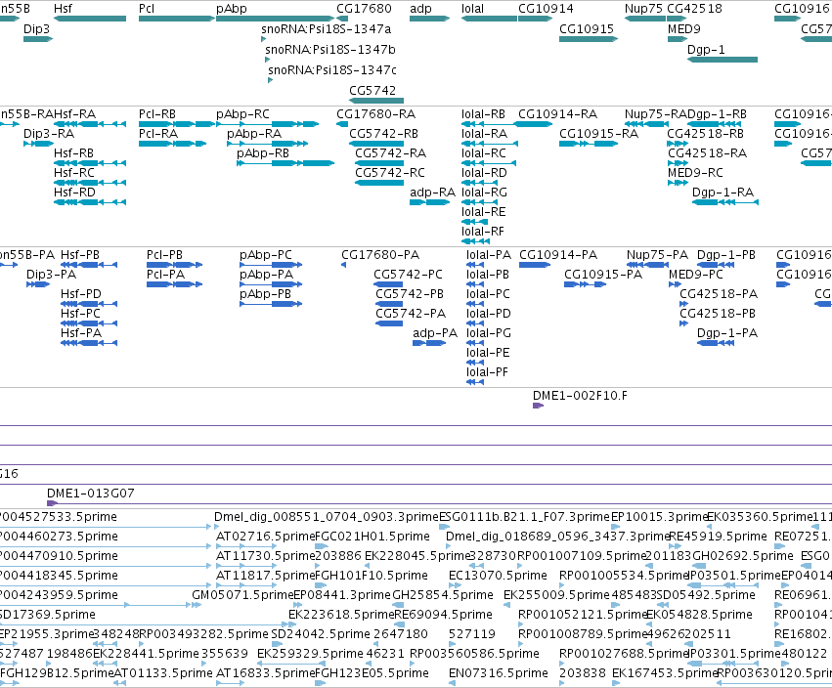The height and width of the screenshot is (688, 832).
Task: Click the CG42518-PA protein label
Action: coord(719,294)
